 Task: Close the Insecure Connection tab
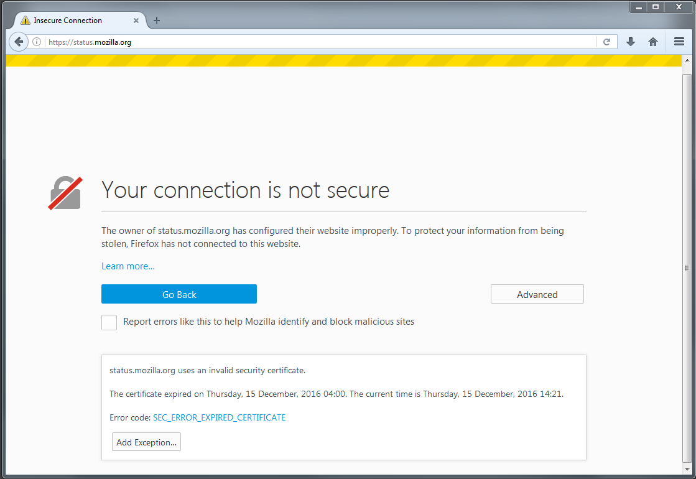pyautogui.click(x=136, y=21)
